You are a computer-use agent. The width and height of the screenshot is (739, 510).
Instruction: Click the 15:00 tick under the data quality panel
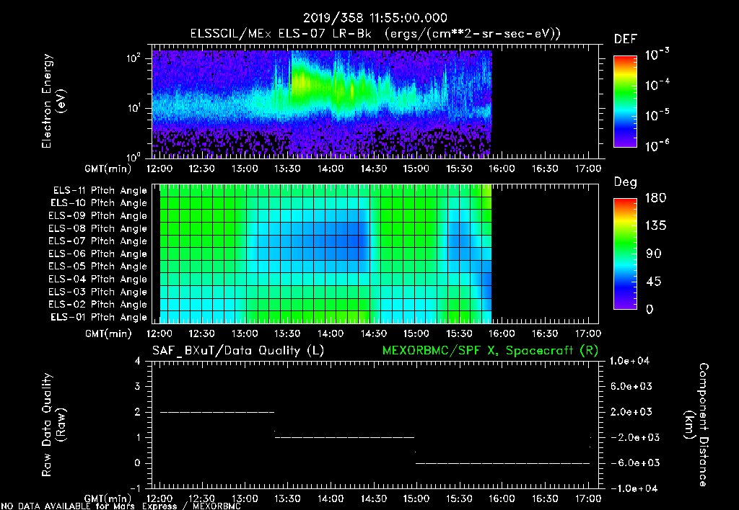(416, 498)
